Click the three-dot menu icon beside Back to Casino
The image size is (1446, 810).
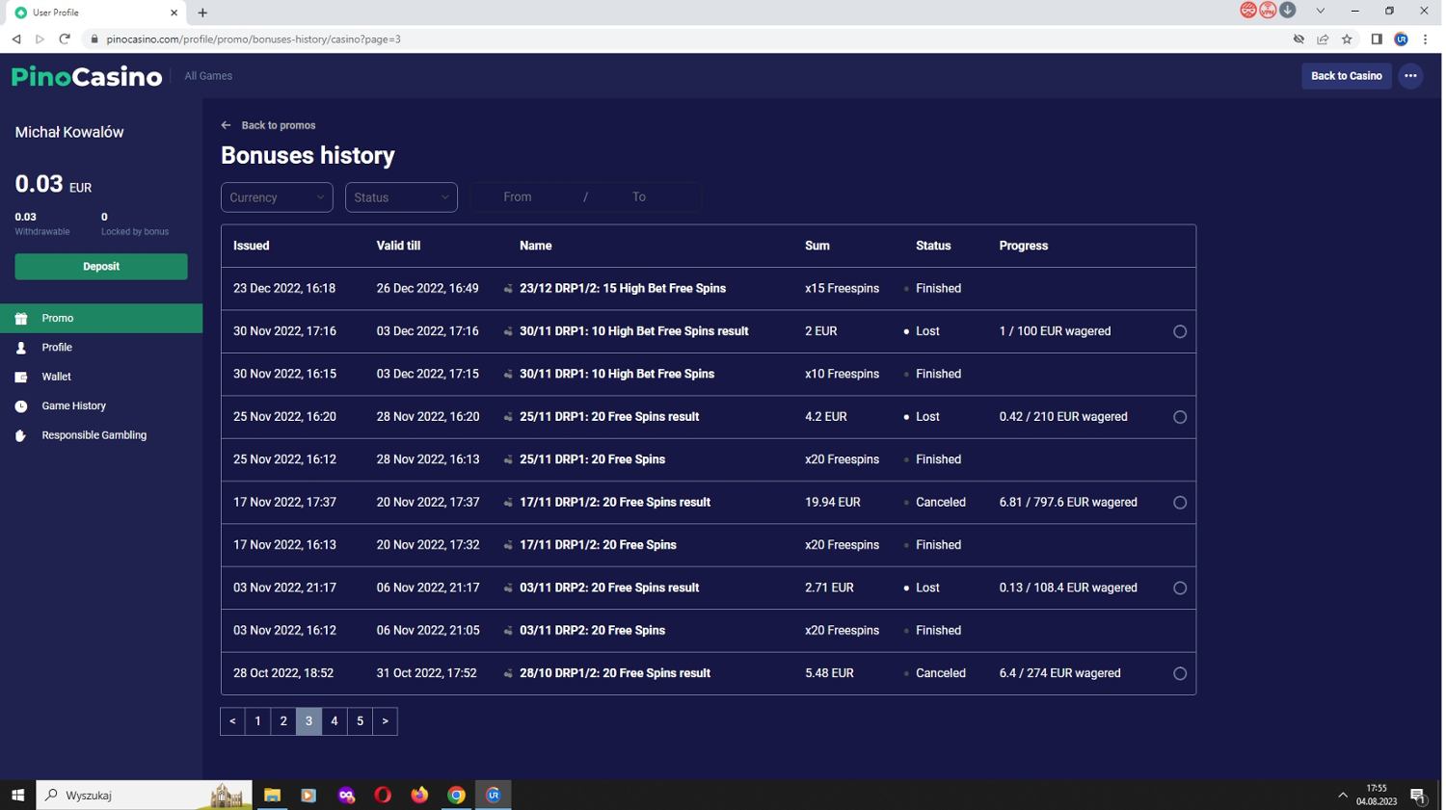tap(1410, 76)
